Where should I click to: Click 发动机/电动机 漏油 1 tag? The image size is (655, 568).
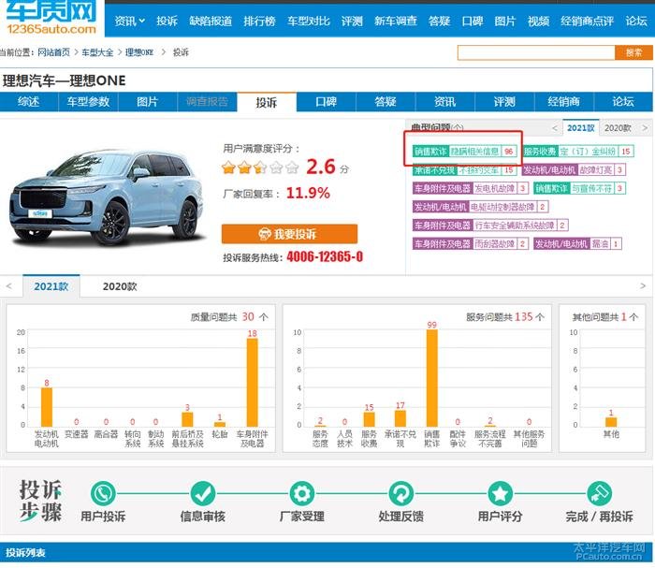coord(577,243)
